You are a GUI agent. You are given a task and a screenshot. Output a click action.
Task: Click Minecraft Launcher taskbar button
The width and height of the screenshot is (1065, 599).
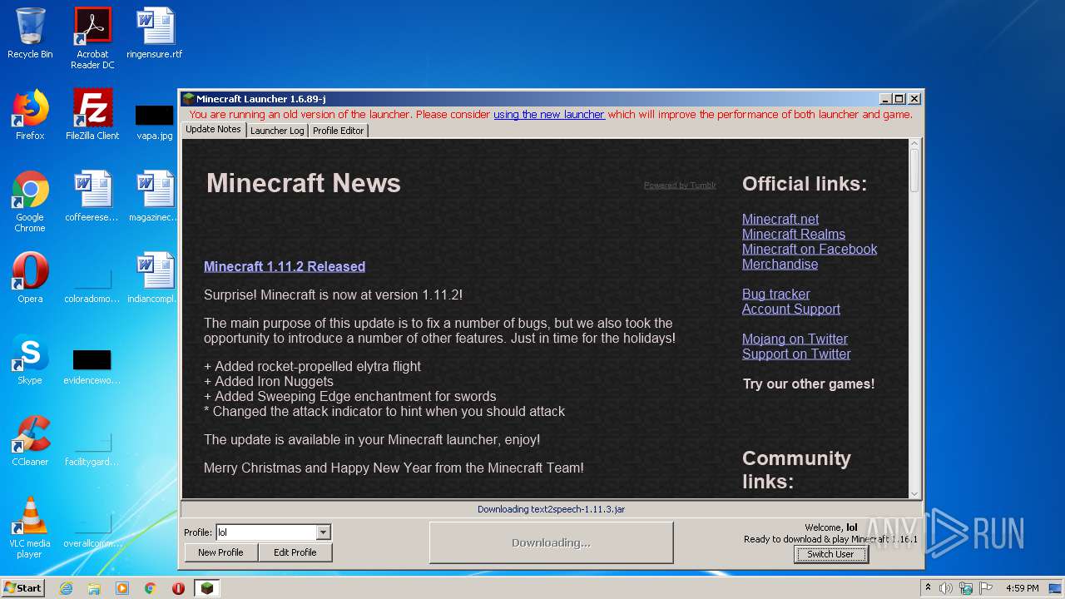[207, 588]
